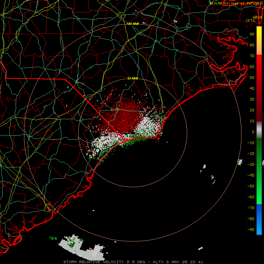This screenshot has height=264, width=264.
Task: Click the 10 value on the velocity scale
Action: 252,121
